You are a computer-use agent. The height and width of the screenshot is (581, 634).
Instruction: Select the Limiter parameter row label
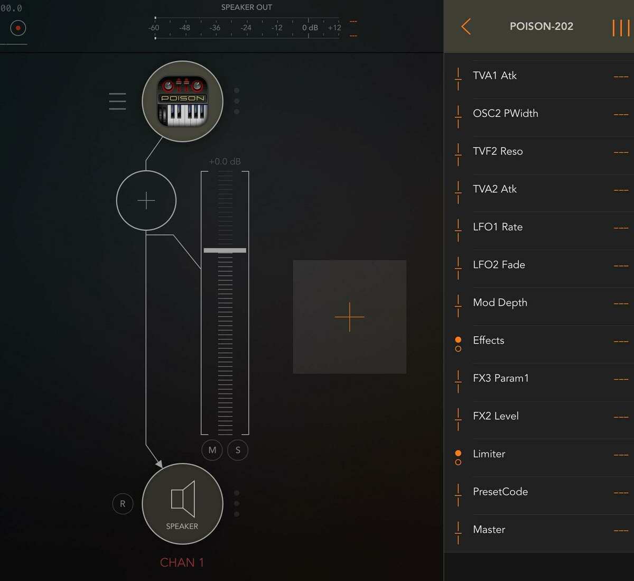point(489,454)
